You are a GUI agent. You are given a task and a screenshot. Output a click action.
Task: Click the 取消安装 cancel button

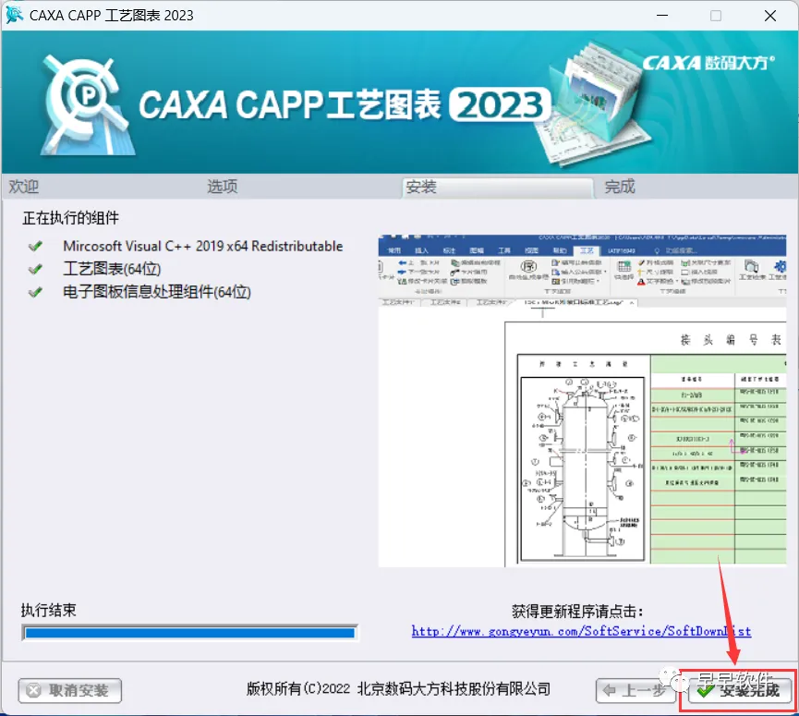[x=70, y=690]
